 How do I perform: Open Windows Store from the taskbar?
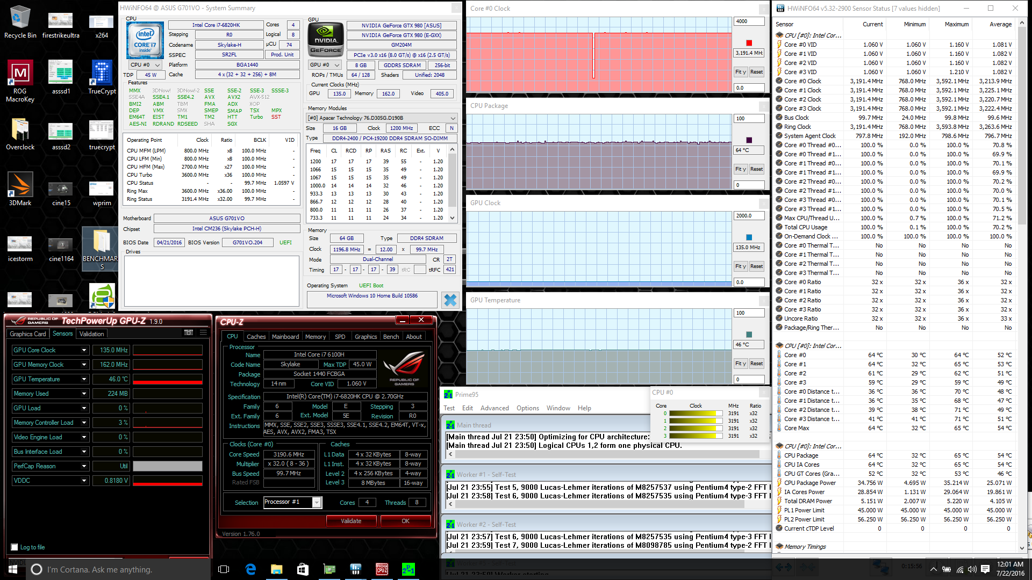(303, 569)
